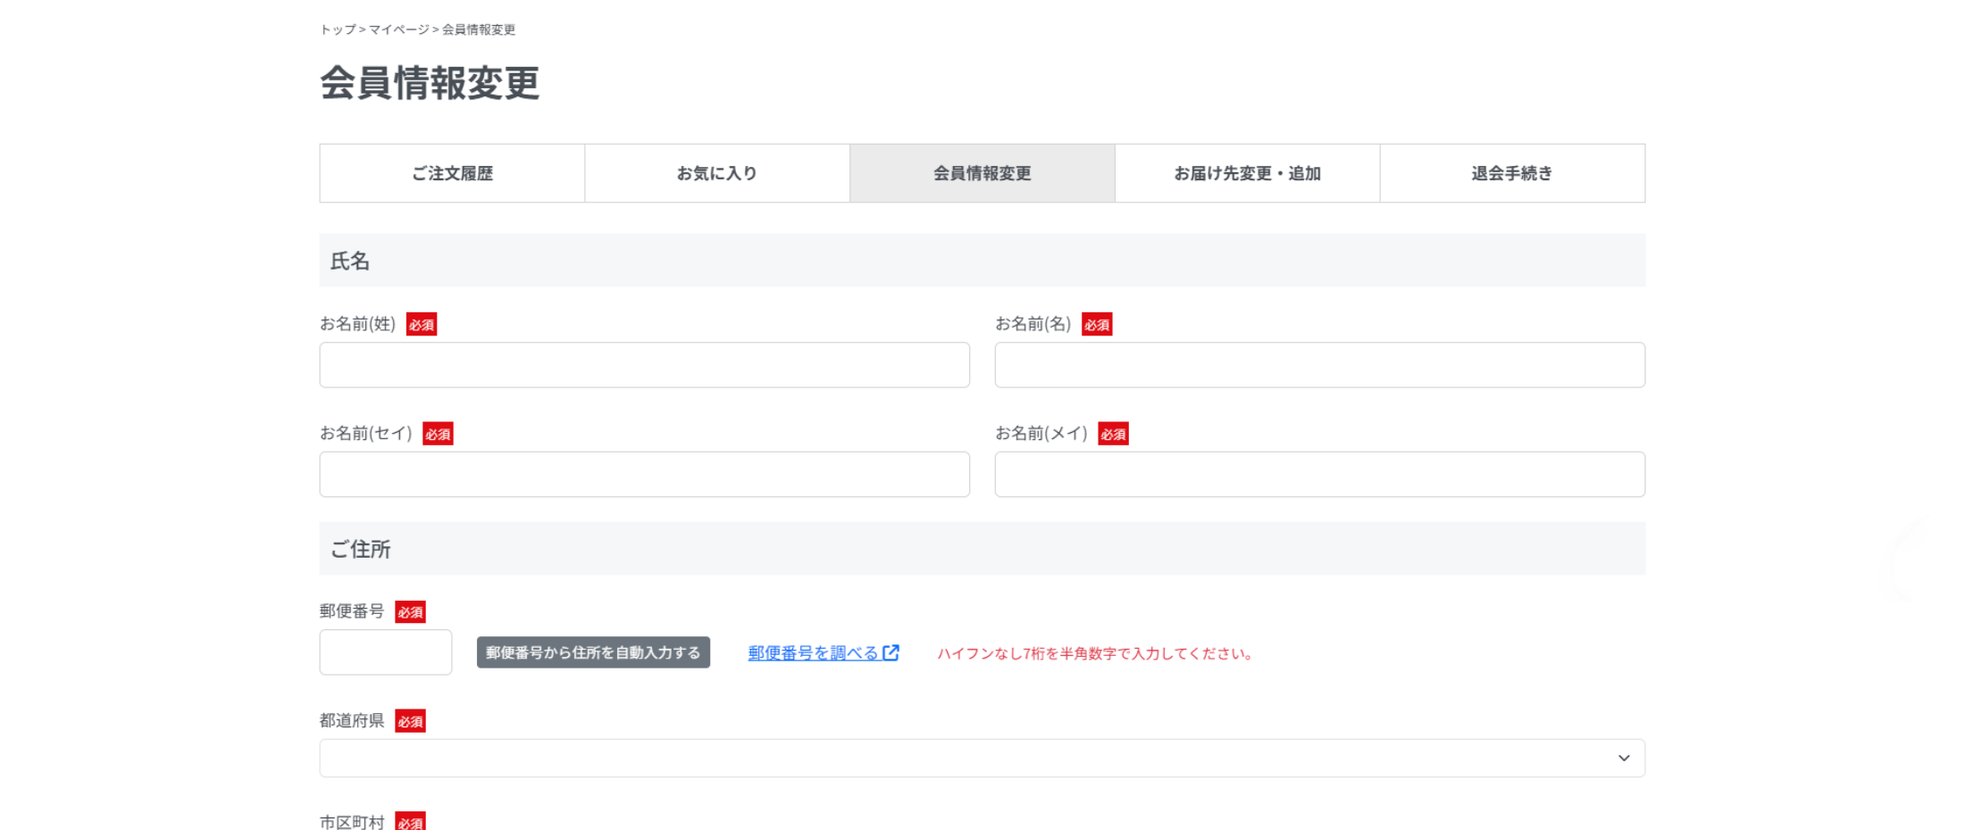Focus the お名前(名) input field
This screenshot has height=830, width=1965.
[1320, 365]
